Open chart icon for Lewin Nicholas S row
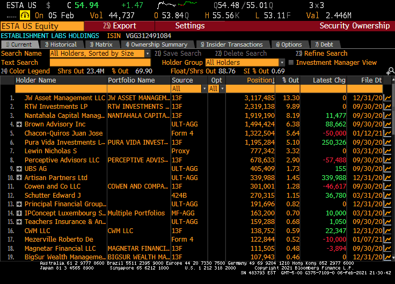 387,151
